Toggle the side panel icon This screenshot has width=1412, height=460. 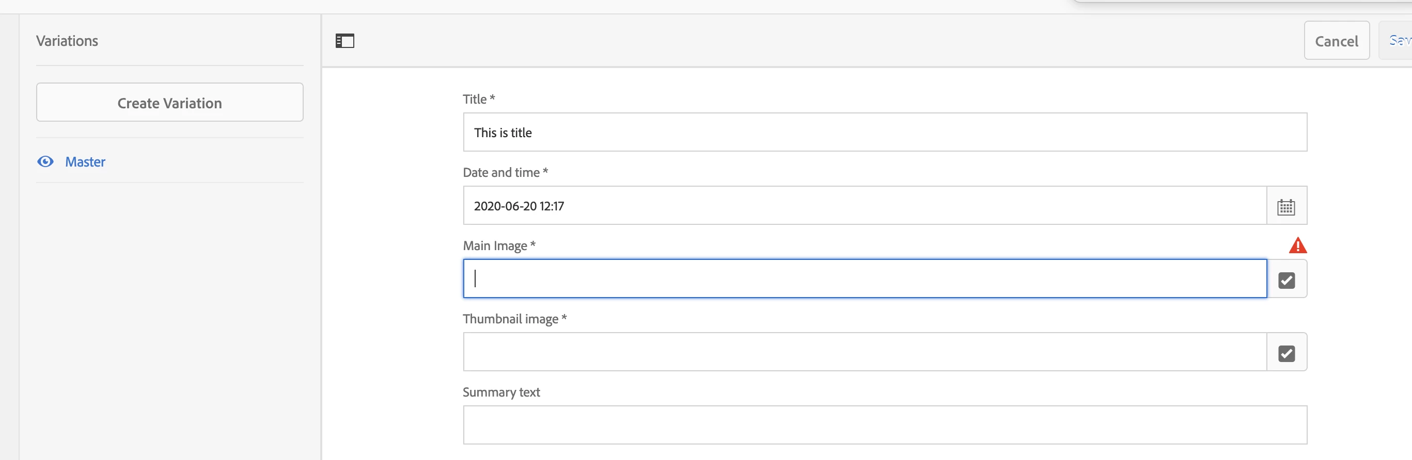[x=345, y=41]
